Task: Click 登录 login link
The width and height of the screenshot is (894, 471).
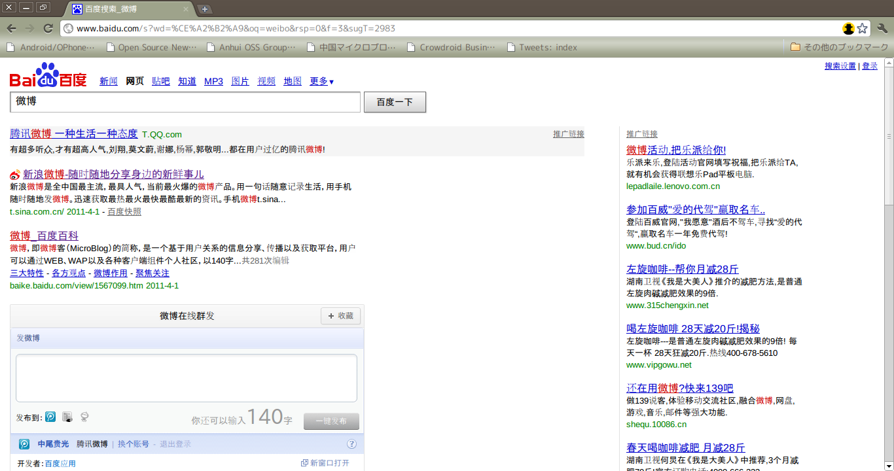Action: click(x=870, y=66)
